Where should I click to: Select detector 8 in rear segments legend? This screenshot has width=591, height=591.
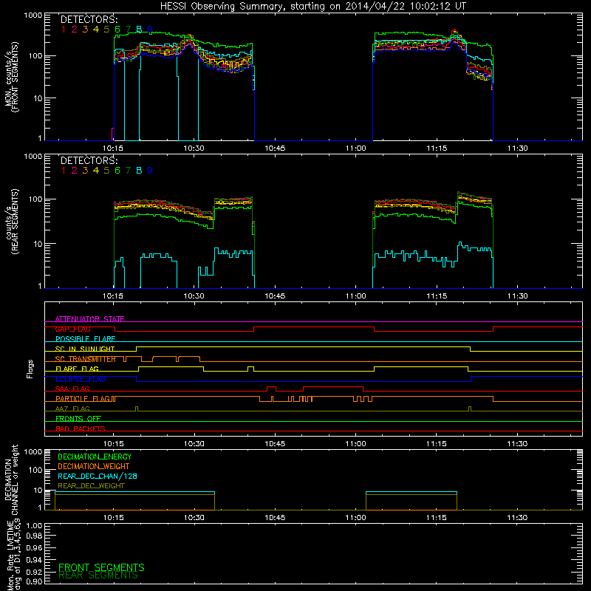pyautogui.click(x=139, y=171)
